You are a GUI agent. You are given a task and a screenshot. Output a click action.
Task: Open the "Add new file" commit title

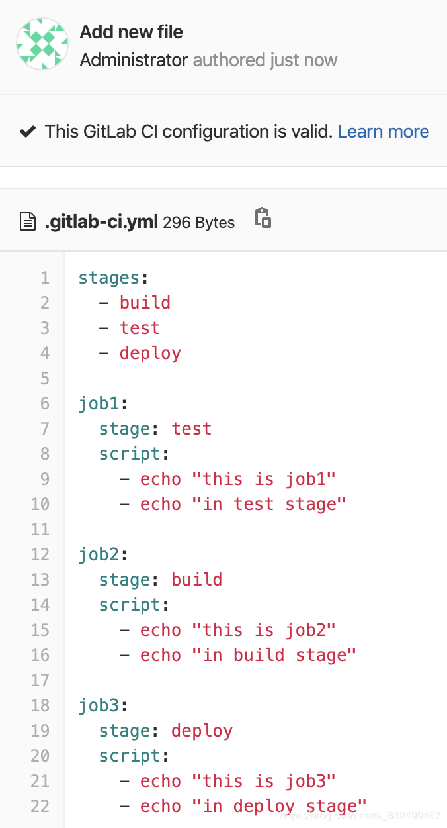pos(132,32)
